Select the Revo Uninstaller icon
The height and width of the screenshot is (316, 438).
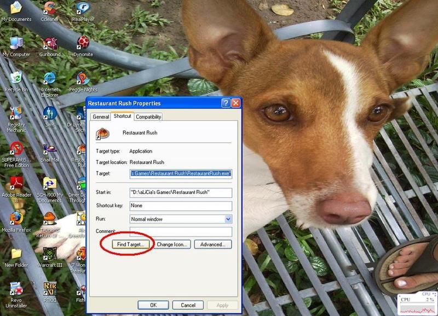[16, 289]
